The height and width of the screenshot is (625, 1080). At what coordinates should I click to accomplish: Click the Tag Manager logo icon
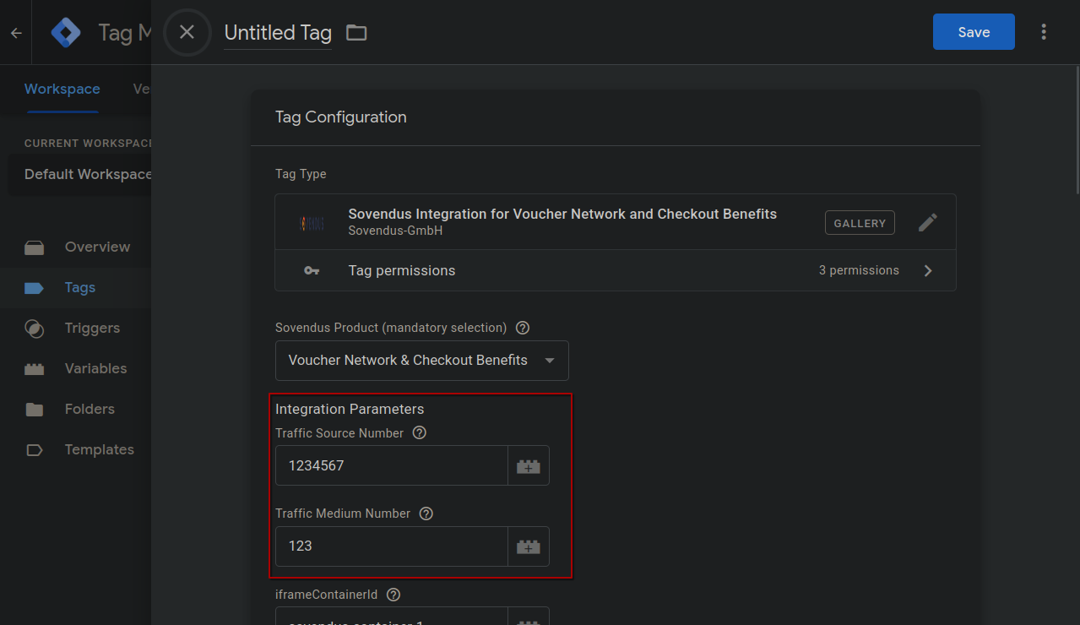pyautogui.click(x=65, y=32)
